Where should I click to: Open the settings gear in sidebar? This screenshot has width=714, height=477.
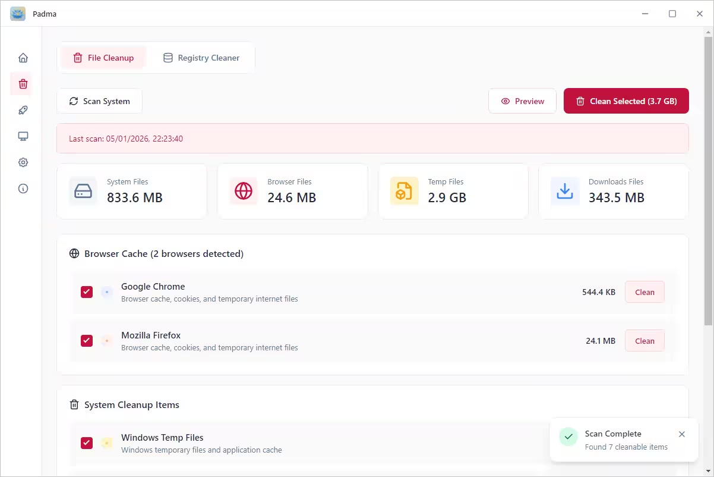[x=23, y=162]
